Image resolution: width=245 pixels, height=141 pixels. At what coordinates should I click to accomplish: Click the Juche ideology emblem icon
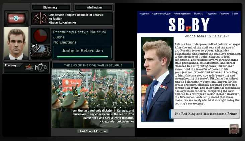[x=40, y=19]
